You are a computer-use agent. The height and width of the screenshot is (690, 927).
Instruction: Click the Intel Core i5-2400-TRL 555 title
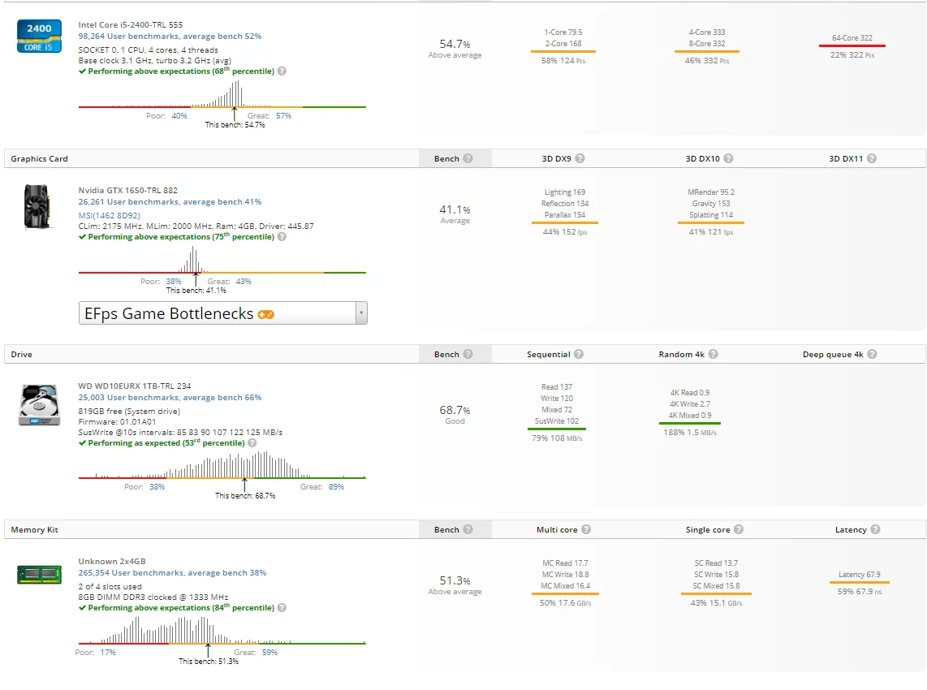131,25
